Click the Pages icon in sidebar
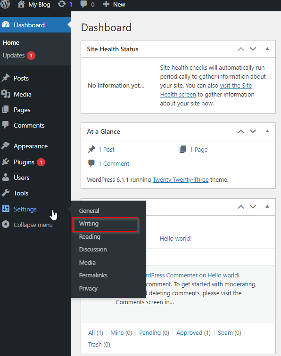This screenshot has width=281, height=356. [x=6, y=110]
